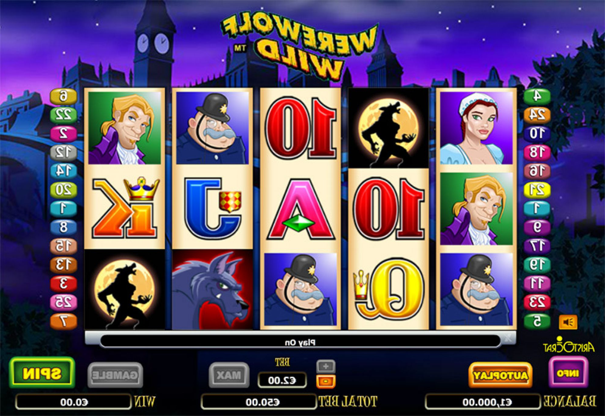
Task: Open the purple INFO panel
Action: click(x=568, y=373)
